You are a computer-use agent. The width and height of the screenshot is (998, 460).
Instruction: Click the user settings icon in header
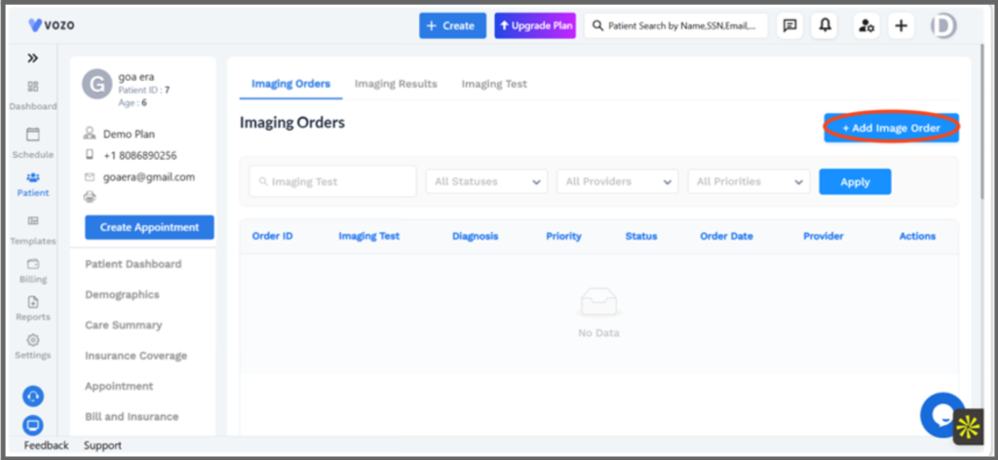866,25
